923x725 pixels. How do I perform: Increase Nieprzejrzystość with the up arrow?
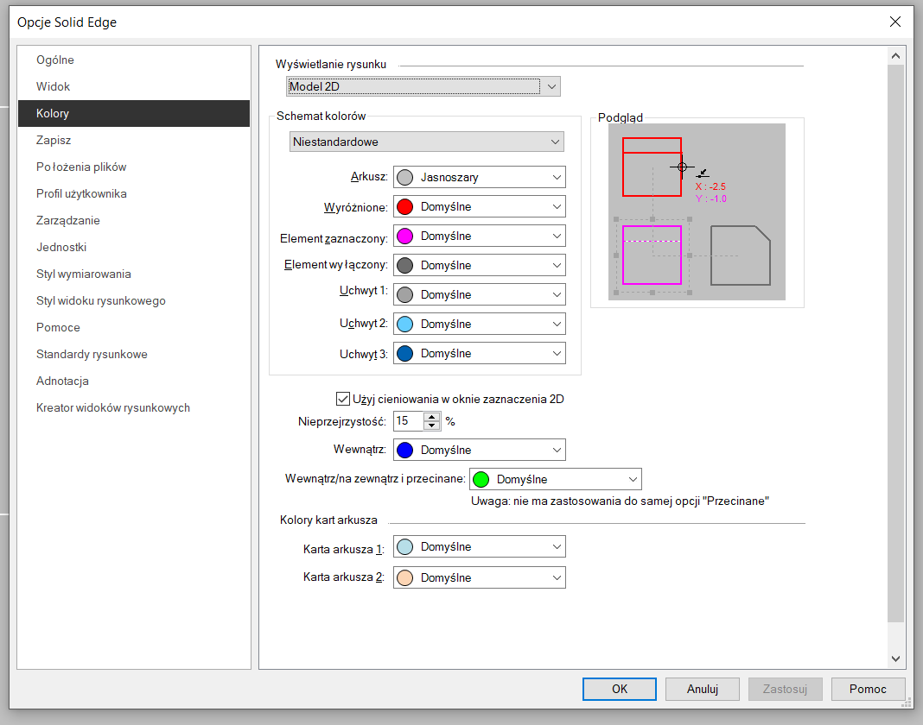431,416
